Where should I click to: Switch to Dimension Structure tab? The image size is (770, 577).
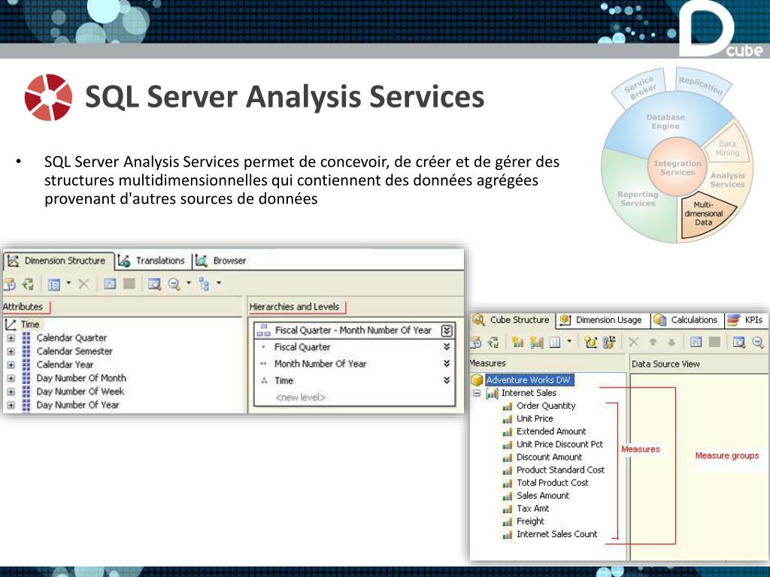[58, 261]
